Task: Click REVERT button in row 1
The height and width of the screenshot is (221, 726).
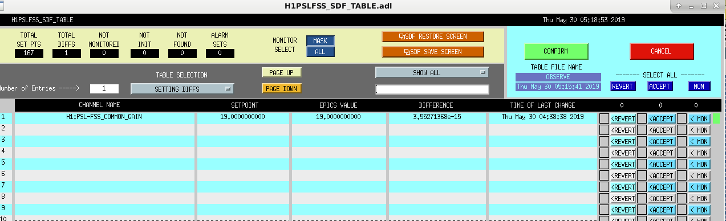Action: pyautogui.click(x=623, y=118)
